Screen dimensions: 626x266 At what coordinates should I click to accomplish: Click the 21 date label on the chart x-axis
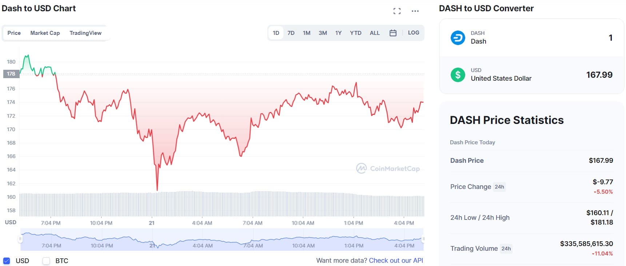[152, 223]
